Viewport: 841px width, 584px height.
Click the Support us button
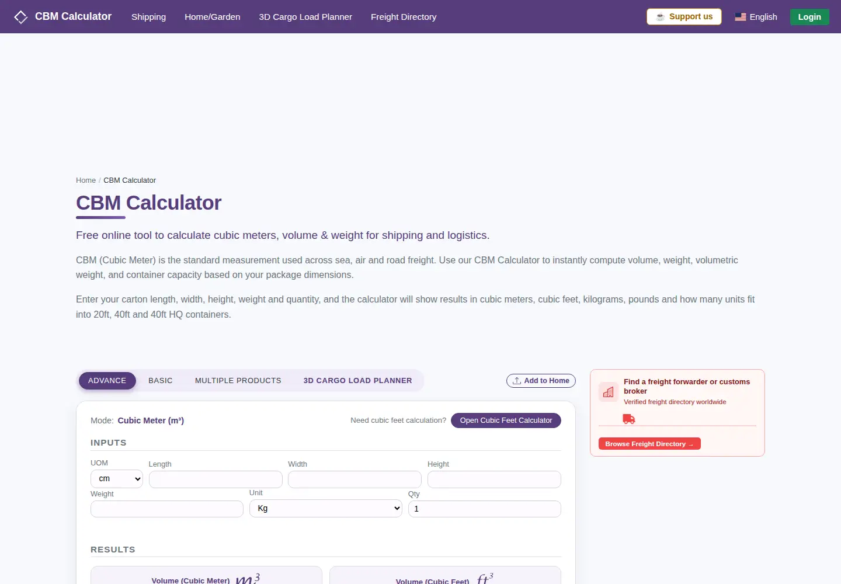point(684,17)
